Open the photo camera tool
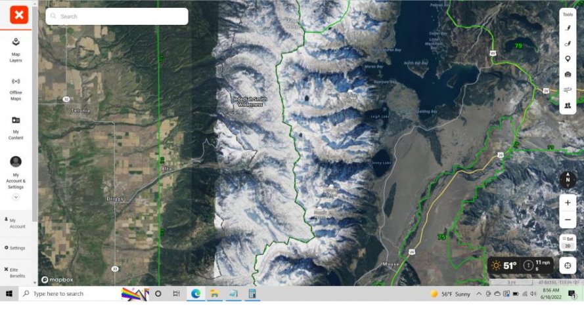This screenshot has width=584, height=328. point(568,74)
